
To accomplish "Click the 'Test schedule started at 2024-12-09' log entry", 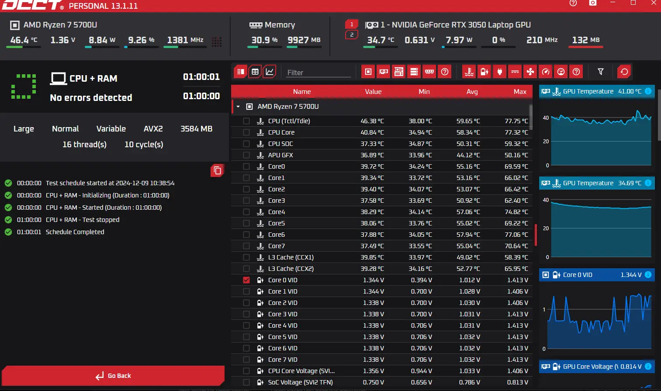I will 110,183.
